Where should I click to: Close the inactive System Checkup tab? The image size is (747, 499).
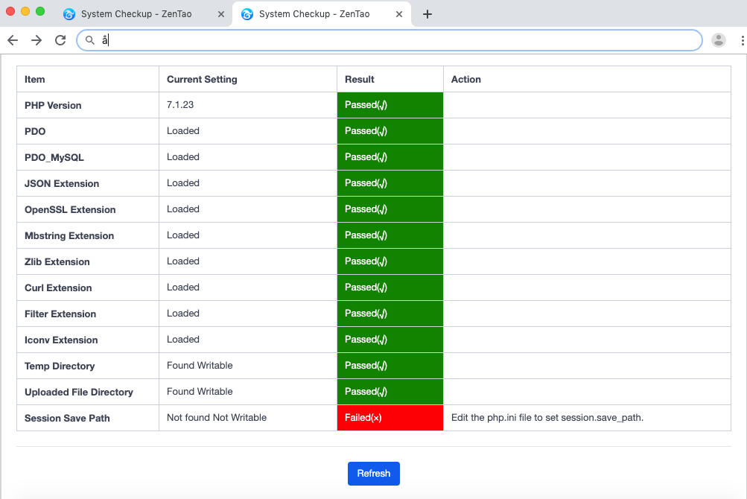(221, 14)
